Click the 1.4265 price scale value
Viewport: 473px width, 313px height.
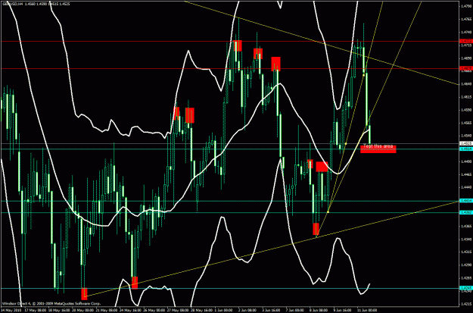(x=465, y=278)
